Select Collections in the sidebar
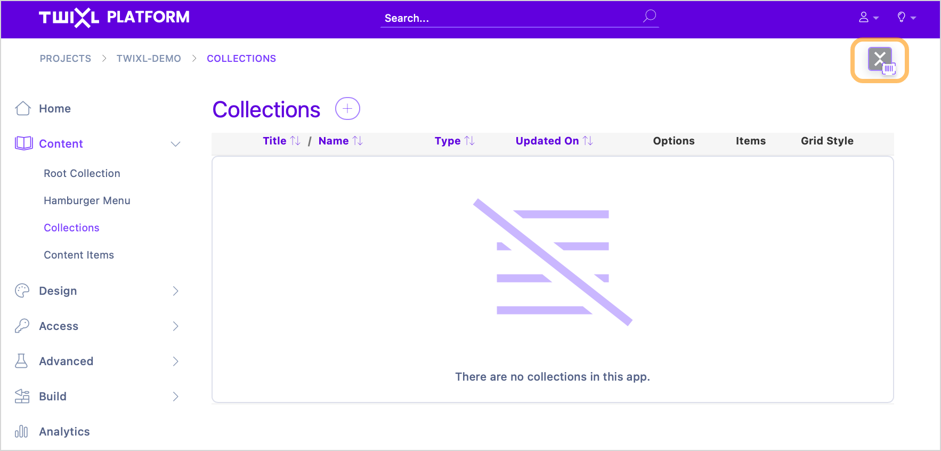The image size is (941, 451). click(71, 228)
